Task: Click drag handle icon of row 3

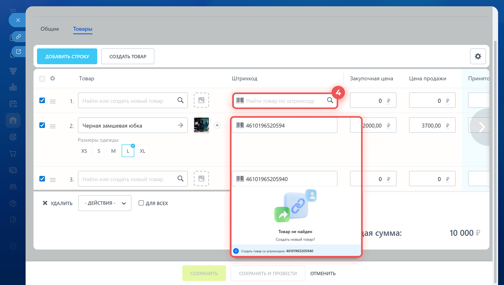Action: coord(53,180)
